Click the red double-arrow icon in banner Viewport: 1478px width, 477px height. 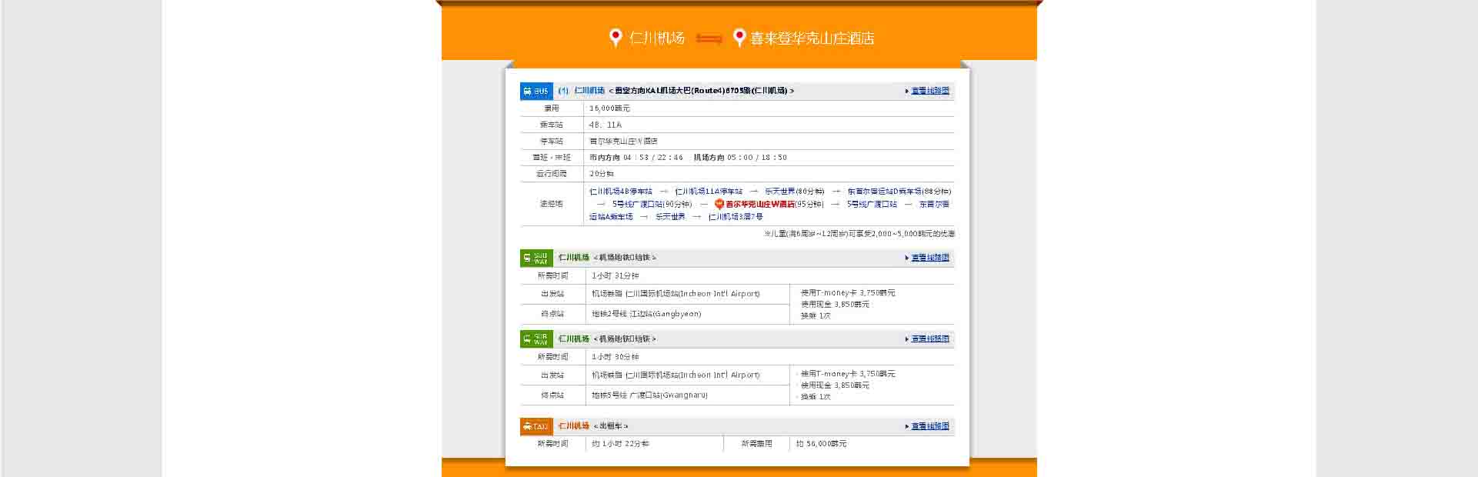(709, 38)
